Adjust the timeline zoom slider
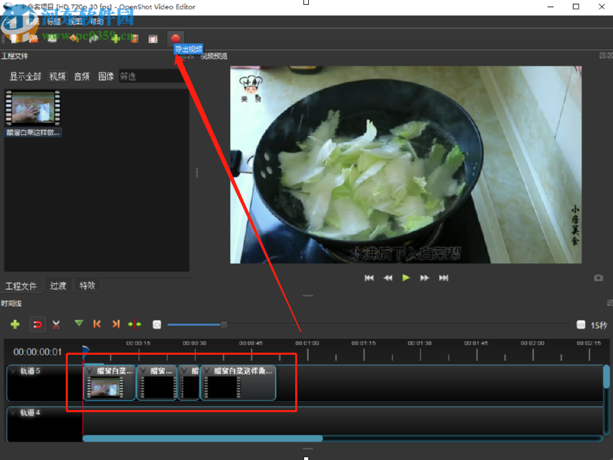 pyautogui.click(x=223, y=325)
